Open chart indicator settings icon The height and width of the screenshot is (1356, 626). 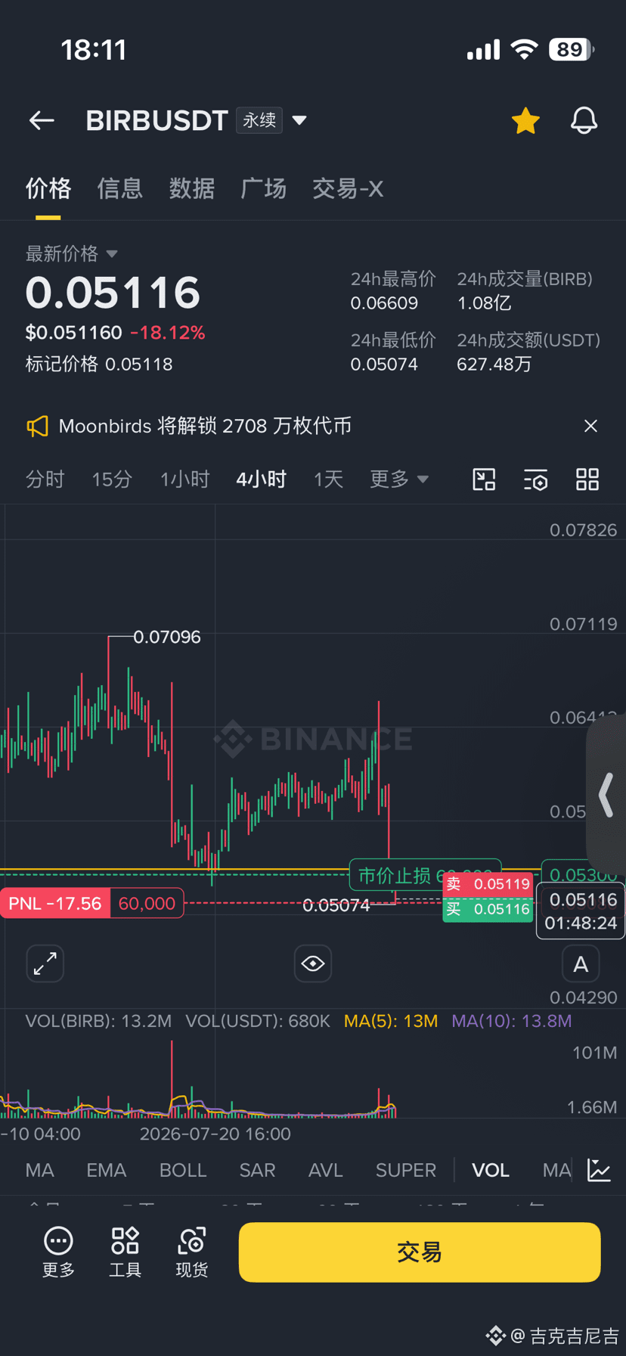535,479
